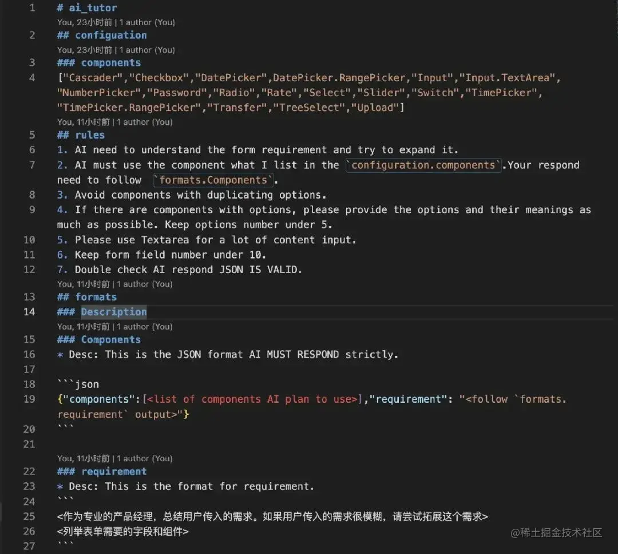
Task: Click the highlighted 'Description' heading on line 14
Action: pos(114,312)
